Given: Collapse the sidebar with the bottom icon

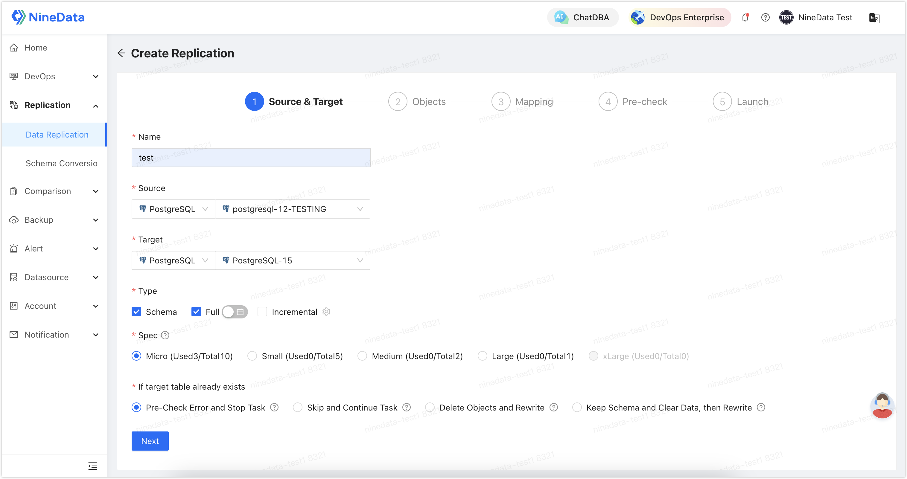Looking at the screenshot, I should coord(93,466).
